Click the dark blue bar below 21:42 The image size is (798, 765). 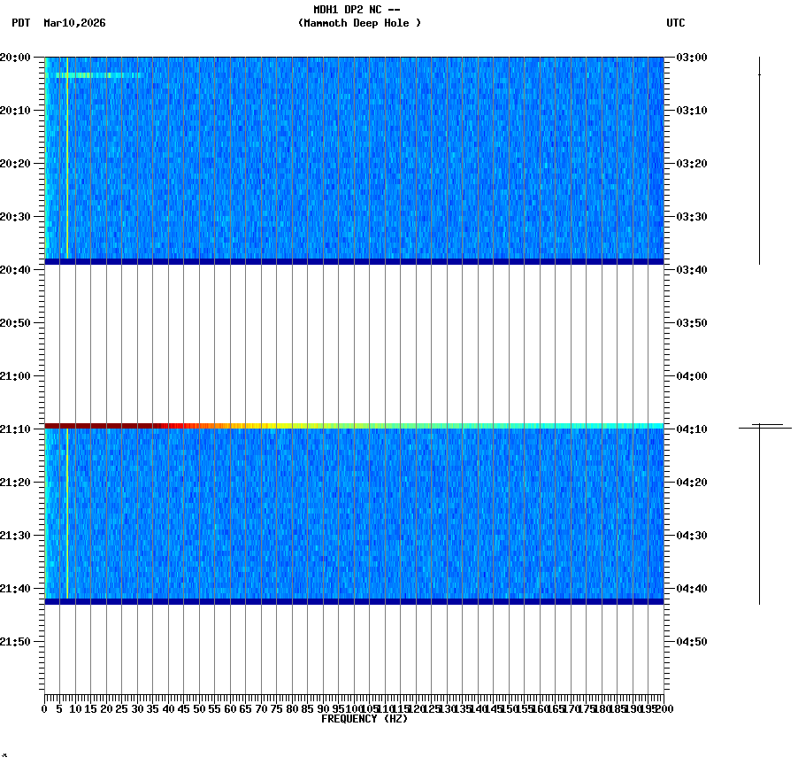coord(354,601)
